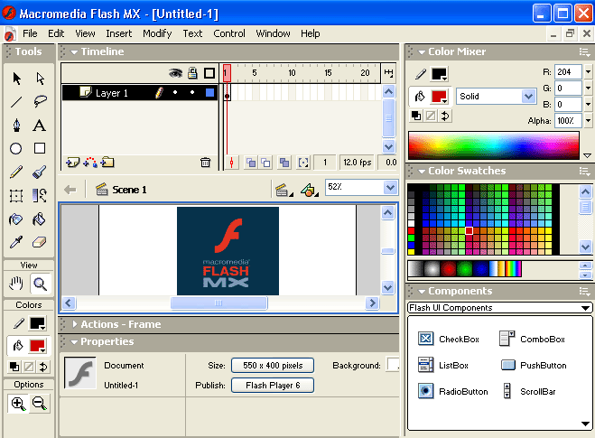
Task: Open the File menu
Action: pyautogui.click(x=30, y=33)
